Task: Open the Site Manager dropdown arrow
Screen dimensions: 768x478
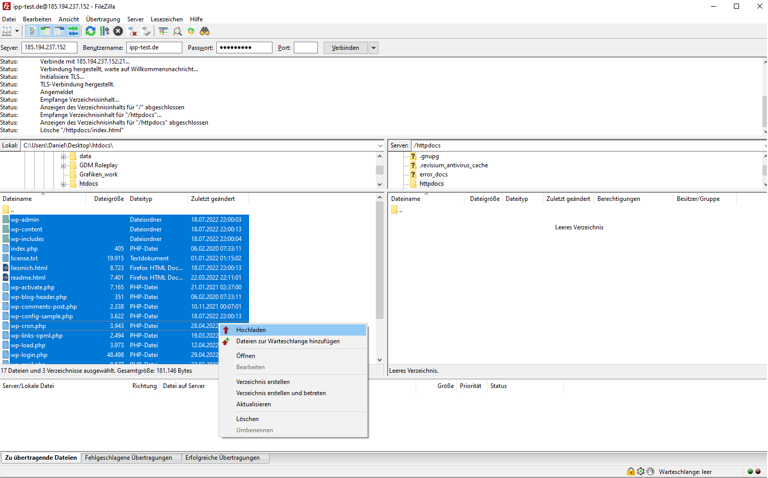Action: 17,31
